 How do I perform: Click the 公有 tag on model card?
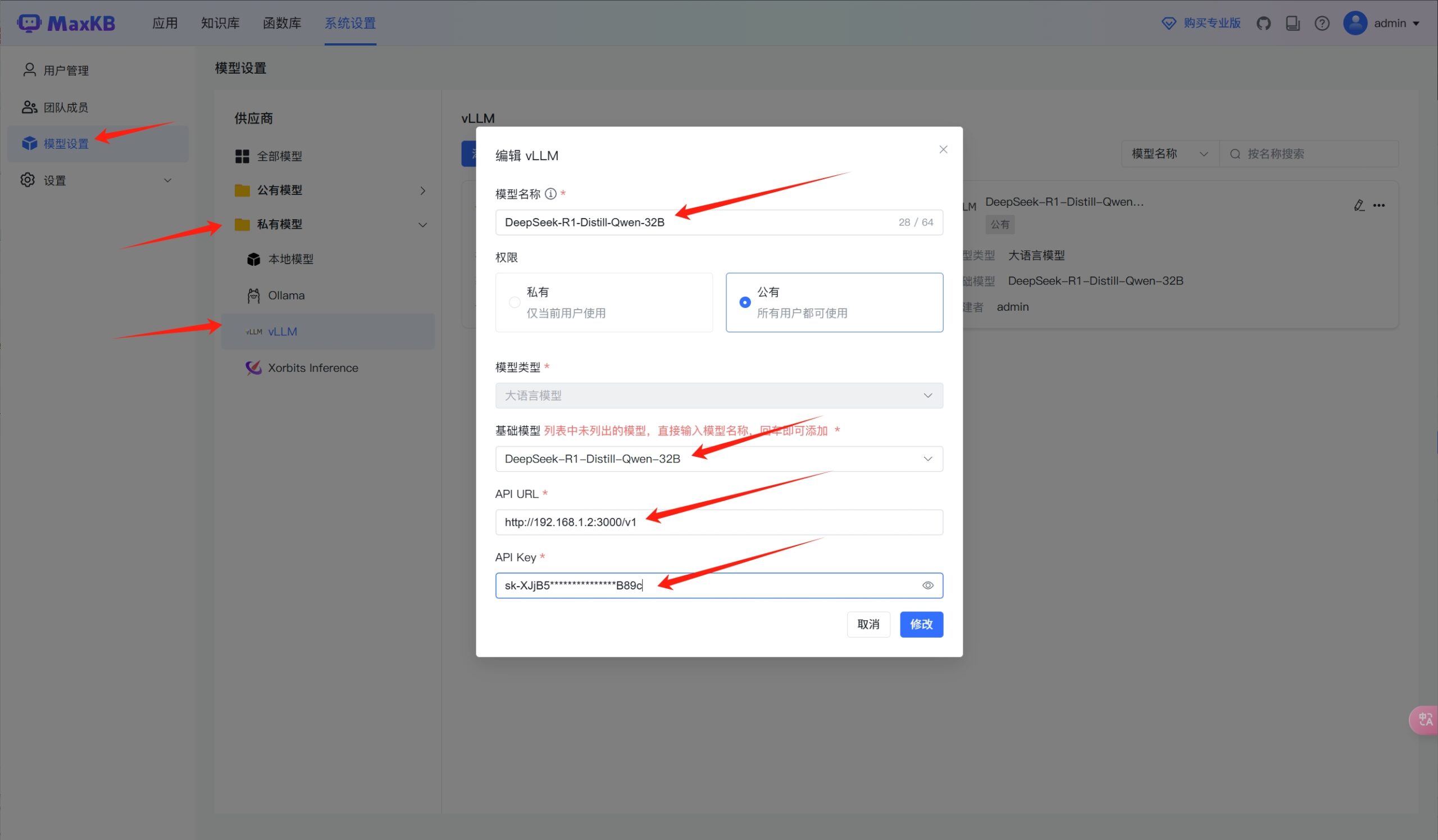click(x=1000, y=225)
